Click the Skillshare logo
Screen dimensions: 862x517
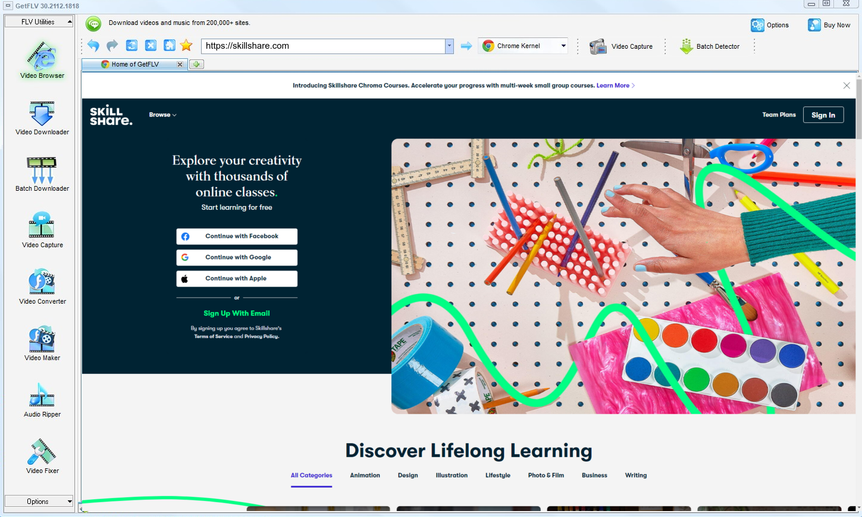tap(111, 115)
